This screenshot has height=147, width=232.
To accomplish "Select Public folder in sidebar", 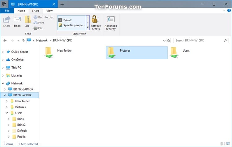I will click(x=21, y=136).
